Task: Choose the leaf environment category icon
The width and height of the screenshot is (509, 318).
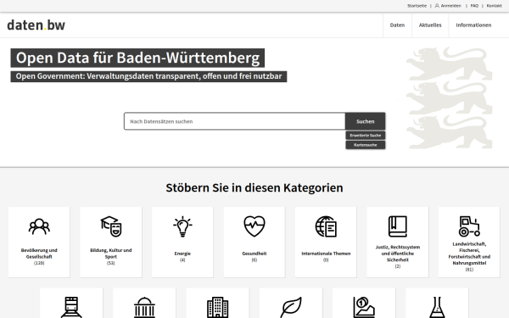Action: (291, 307)
